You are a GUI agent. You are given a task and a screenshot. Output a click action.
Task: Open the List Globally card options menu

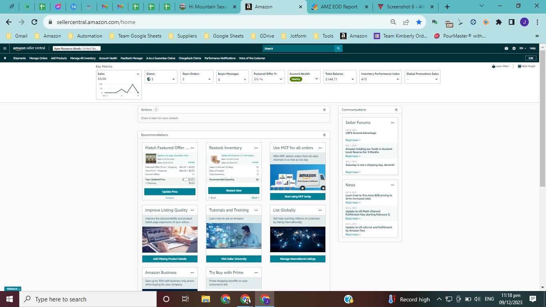[x=320, y=210]
